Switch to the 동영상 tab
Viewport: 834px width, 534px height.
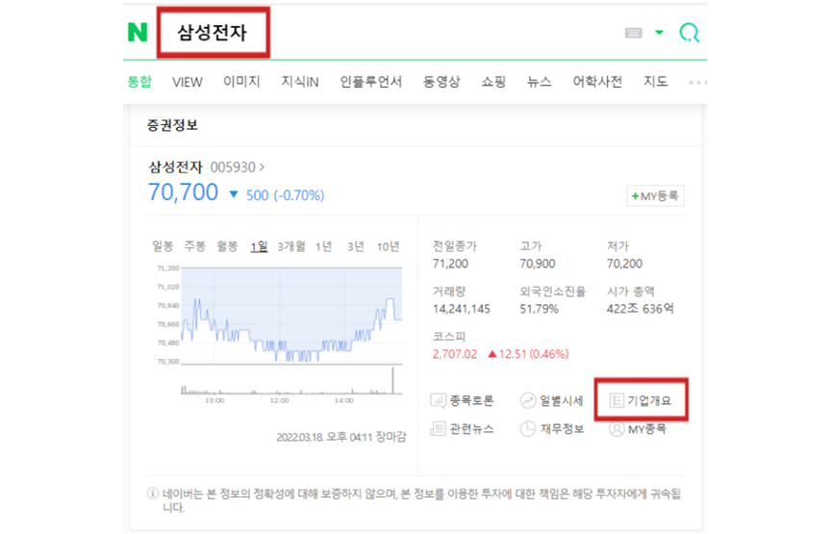pos(441,82)
